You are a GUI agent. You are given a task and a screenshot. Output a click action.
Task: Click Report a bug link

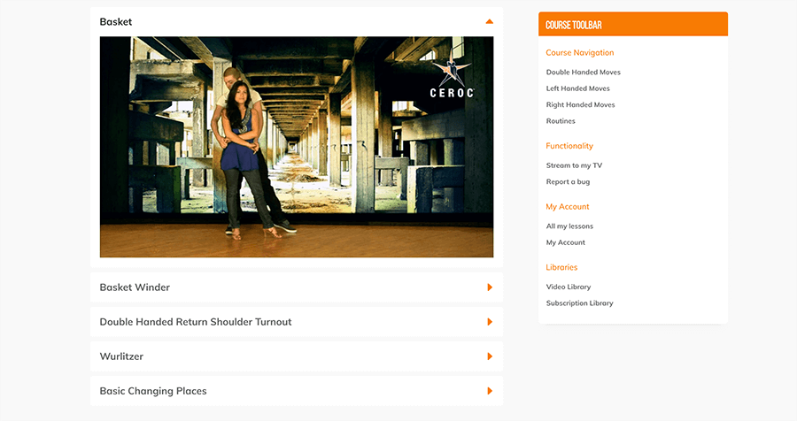point(568,182)
